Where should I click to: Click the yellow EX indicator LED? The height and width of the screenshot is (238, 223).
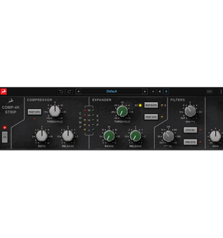[x=140, y=105]
